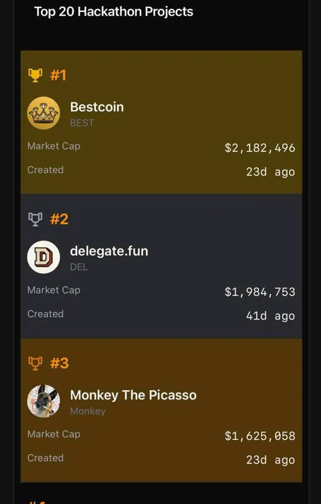This screenshot has height=504, width=321.
Task: Click the 41d ago created time
Action: (x=270, y=316)
